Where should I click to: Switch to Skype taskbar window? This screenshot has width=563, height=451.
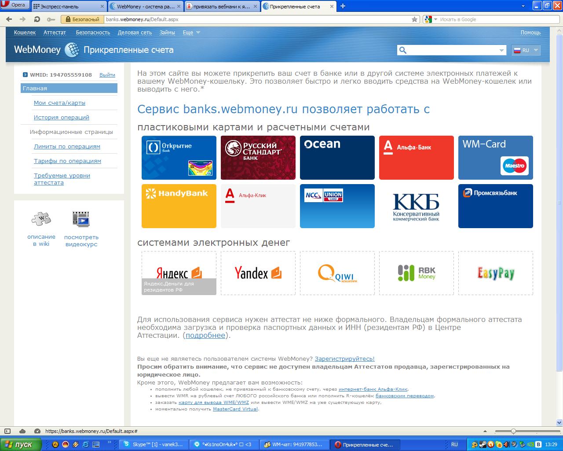pyautogui.click(x=154, y=444)
